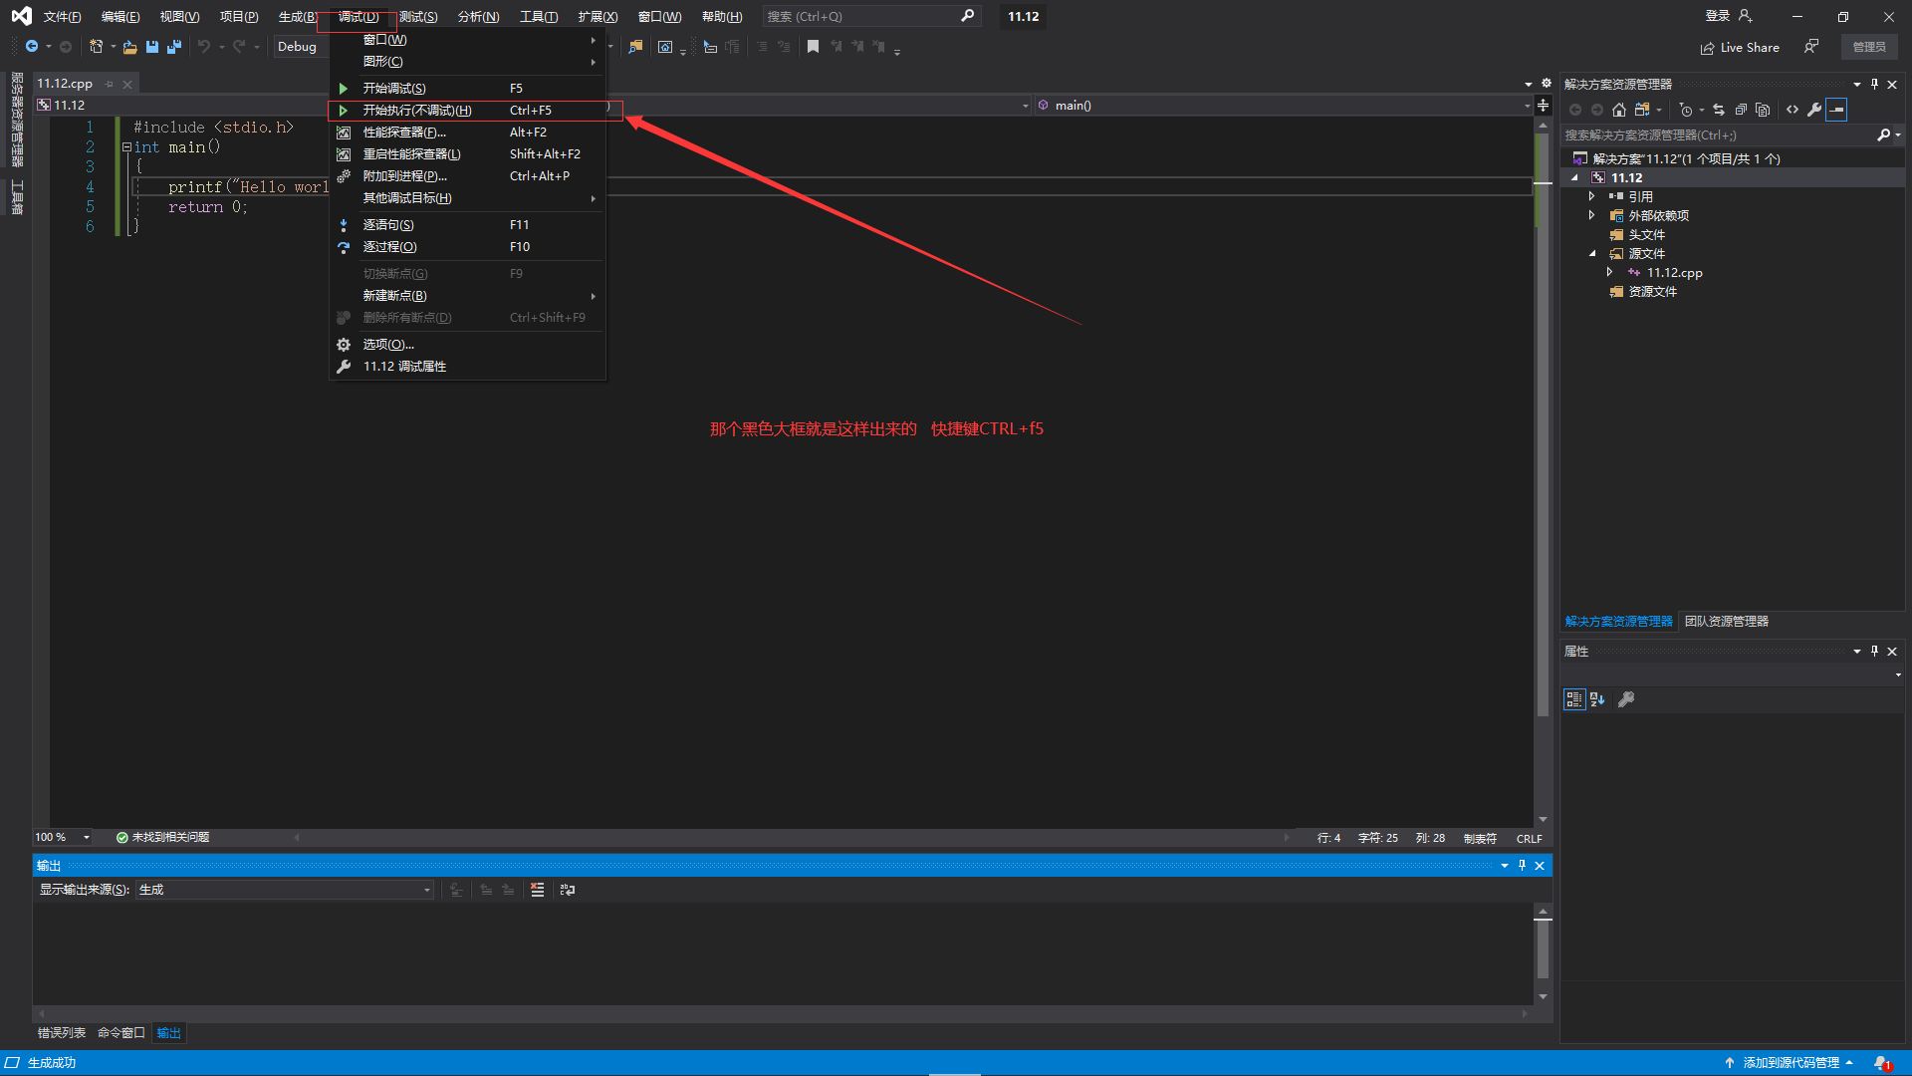Select 逐过程 menu entry
The width and height of the screenshot is (1912, 1076).
[466, 247]
